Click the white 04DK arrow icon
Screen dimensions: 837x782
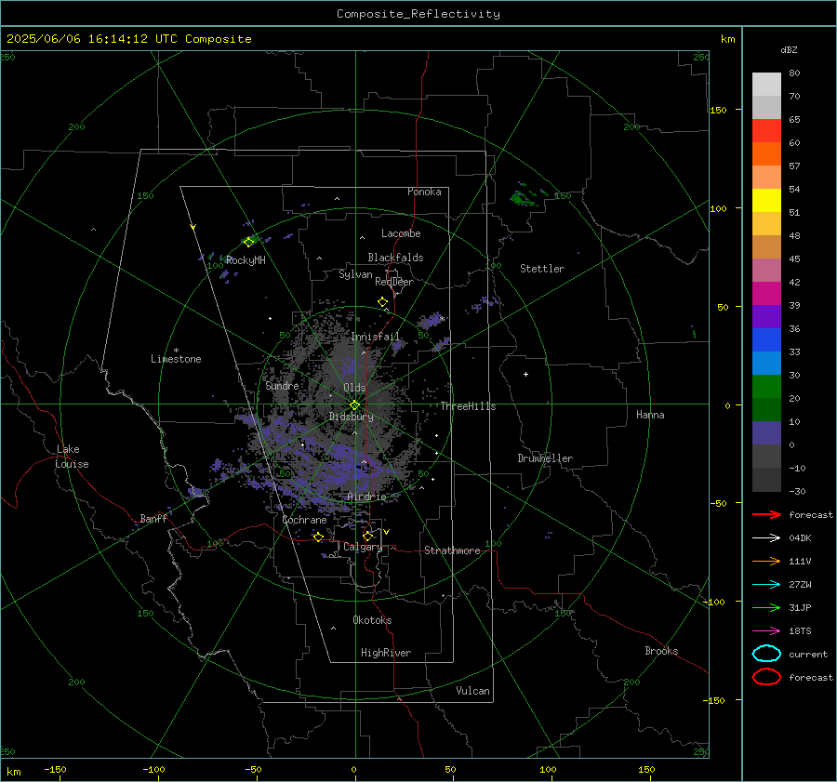766,538
